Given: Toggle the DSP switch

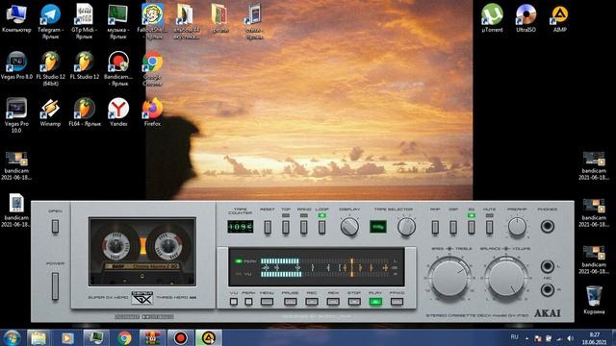Looking at the screenshot, I should [453, 227].
